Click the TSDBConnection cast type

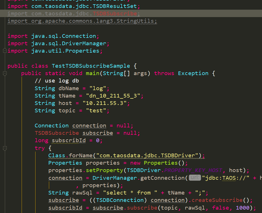point(120,200)
